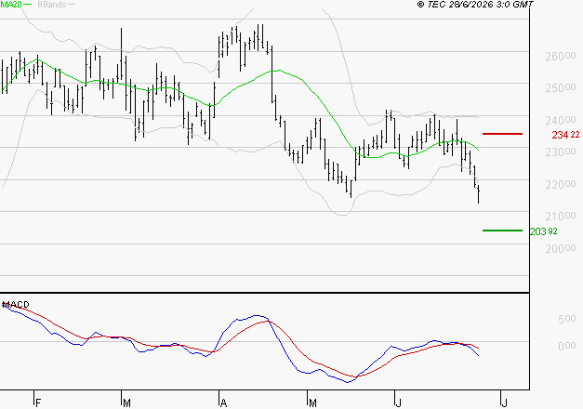Image resolution: width=583 pixels, height=409 pixels.
Task: Click the MA20 legend label
Action: [x=11, y=4]
